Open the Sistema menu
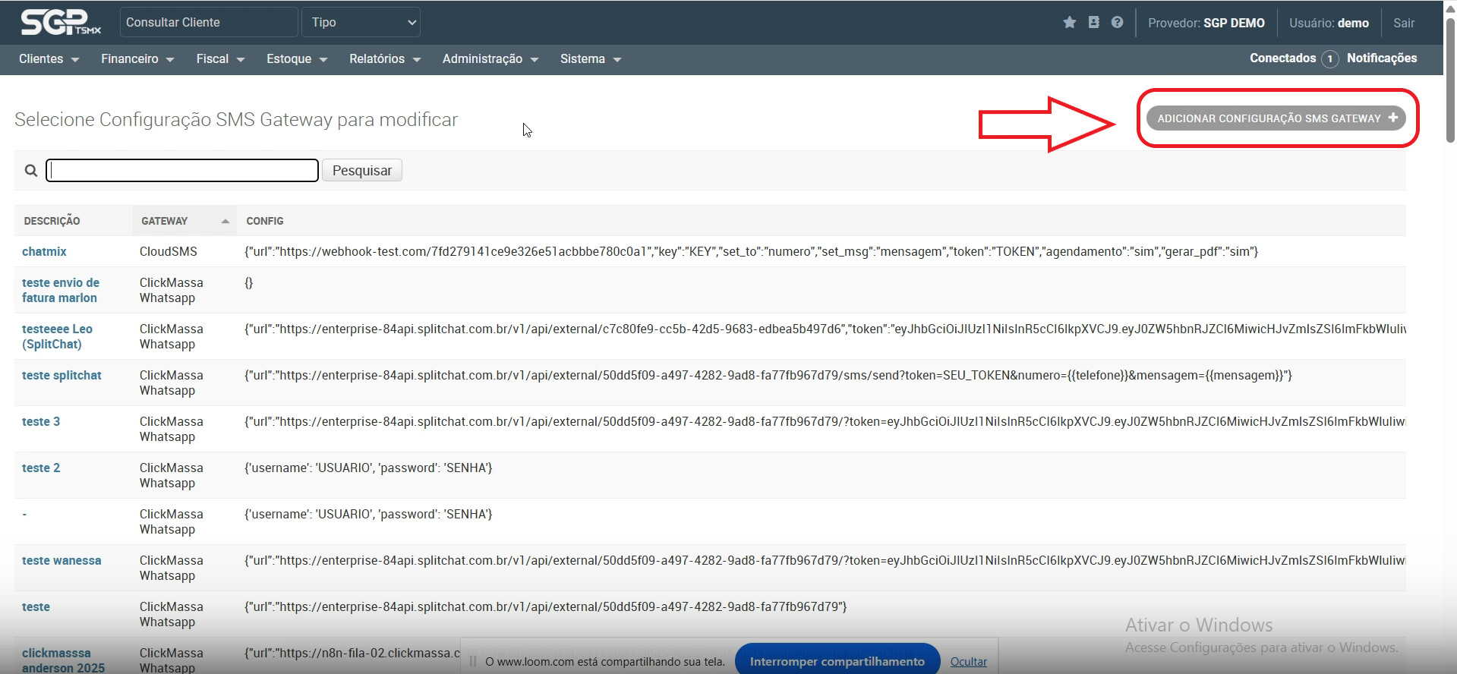This screenshot has height=674, width=1457. click(x=590, y=59)
